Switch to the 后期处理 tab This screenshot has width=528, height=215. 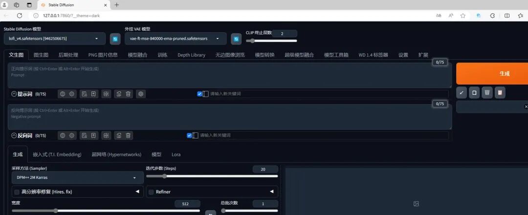(x=68, y=55)
